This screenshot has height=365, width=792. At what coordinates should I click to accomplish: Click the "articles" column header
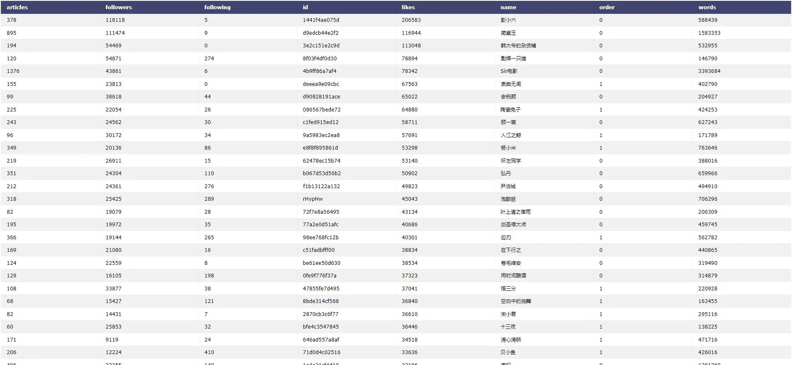(x=17, y=7)
